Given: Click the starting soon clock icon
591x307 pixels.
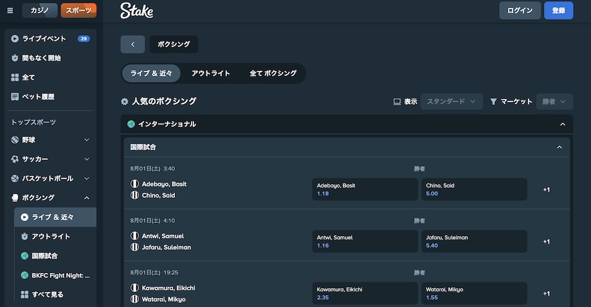Looking at the screenshot, I should tap(15, 58).
